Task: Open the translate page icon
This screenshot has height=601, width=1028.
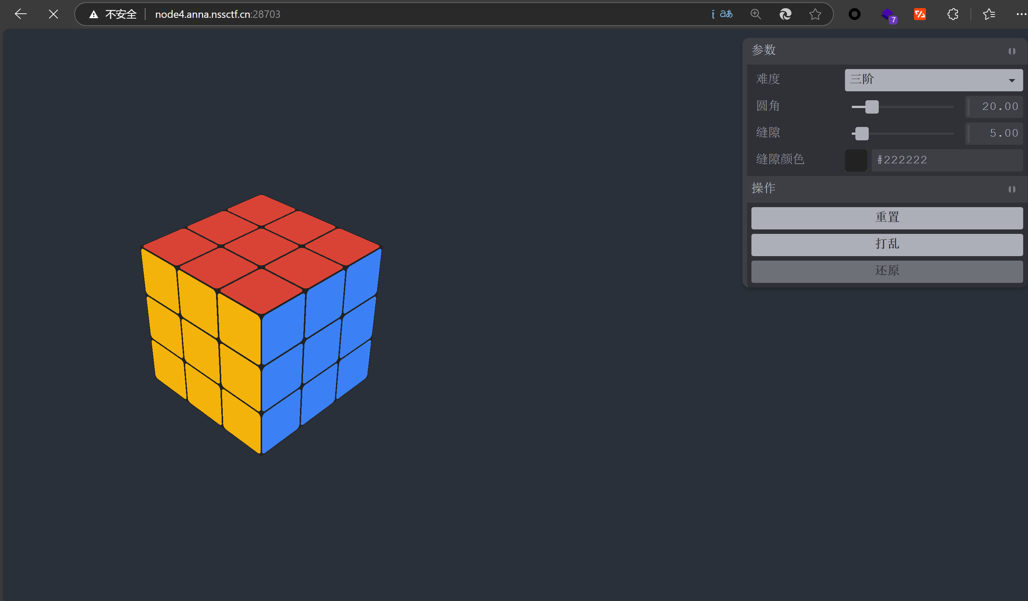Action: pyautogui.click(x=726, y=14)
